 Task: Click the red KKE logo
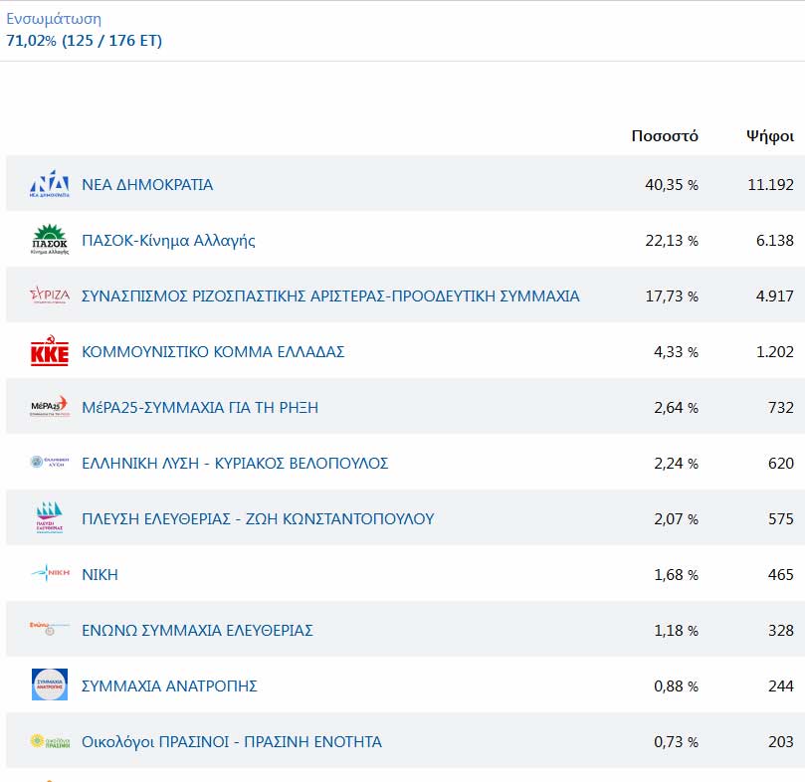(x=50, y=350)
